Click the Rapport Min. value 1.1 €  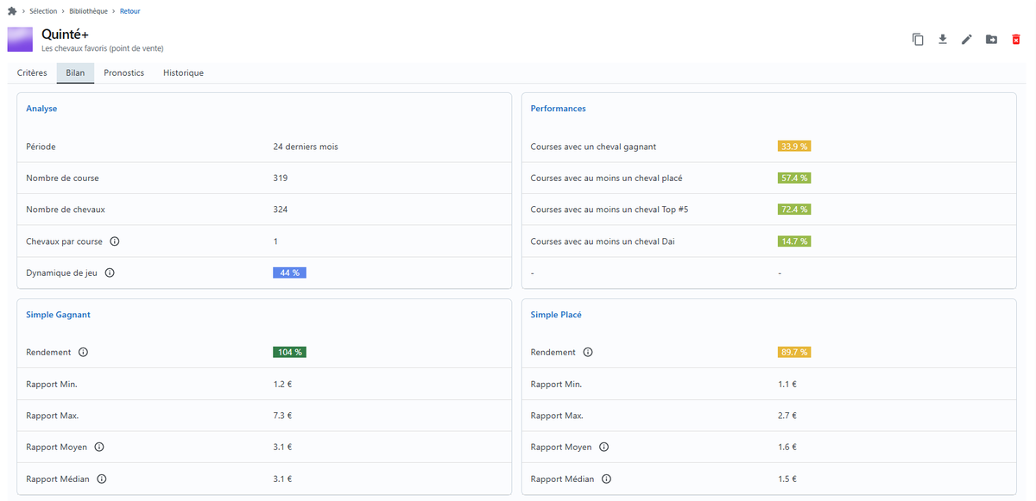787,385
